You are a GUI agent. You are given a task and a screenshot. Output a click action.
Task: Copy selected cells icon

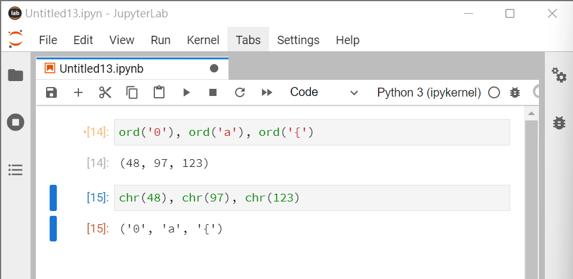click(x=132, y=92)
